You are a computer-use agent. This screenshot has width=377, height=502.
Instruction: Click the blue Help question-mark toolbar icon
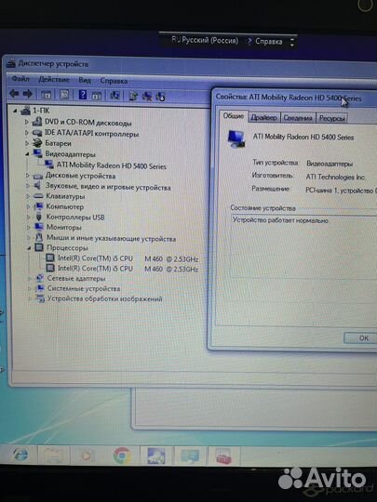[x=83, y=95]
